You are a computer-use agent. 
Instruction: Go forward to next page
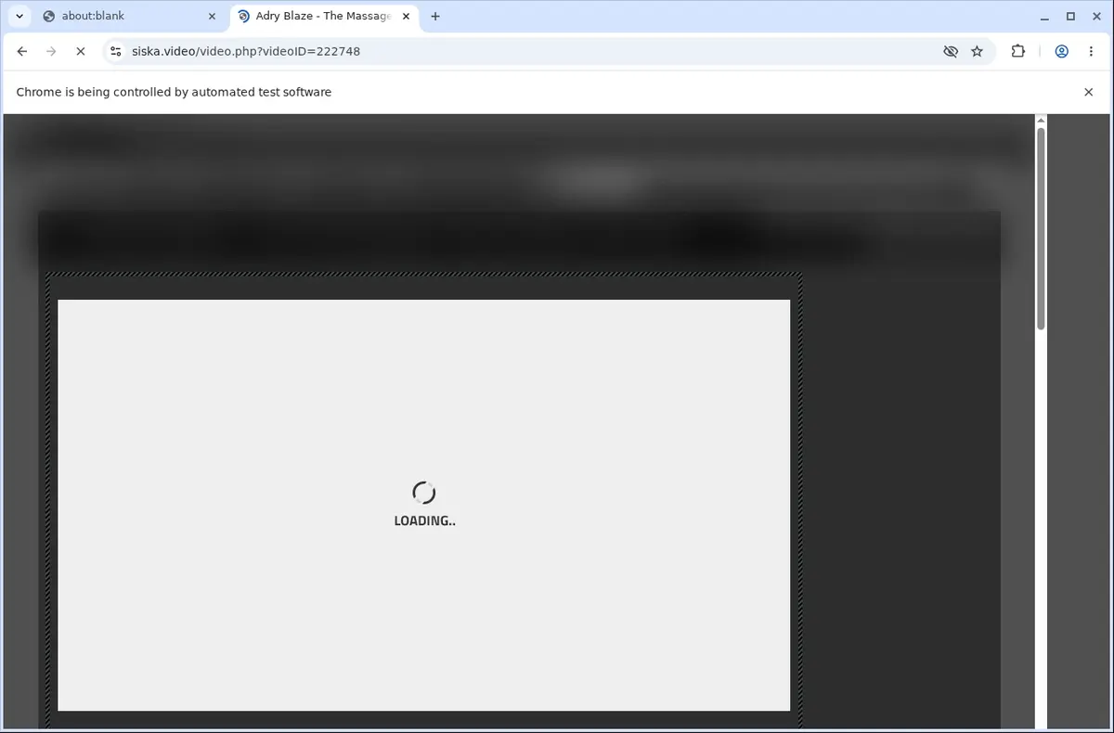pos(51,52)
